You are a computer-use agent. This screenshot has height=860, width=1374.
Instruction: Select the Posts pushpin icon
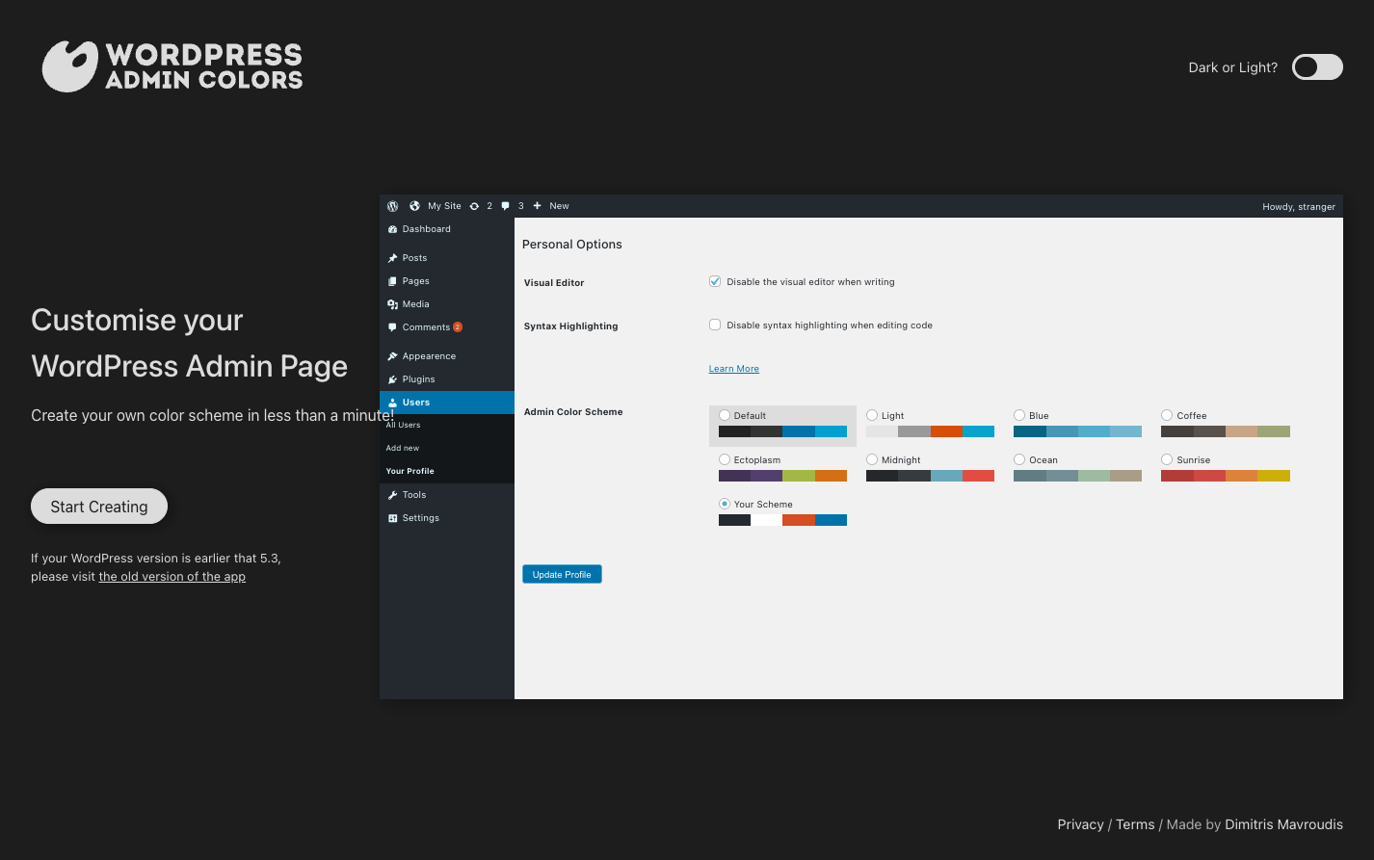click(x=393, y=257)
